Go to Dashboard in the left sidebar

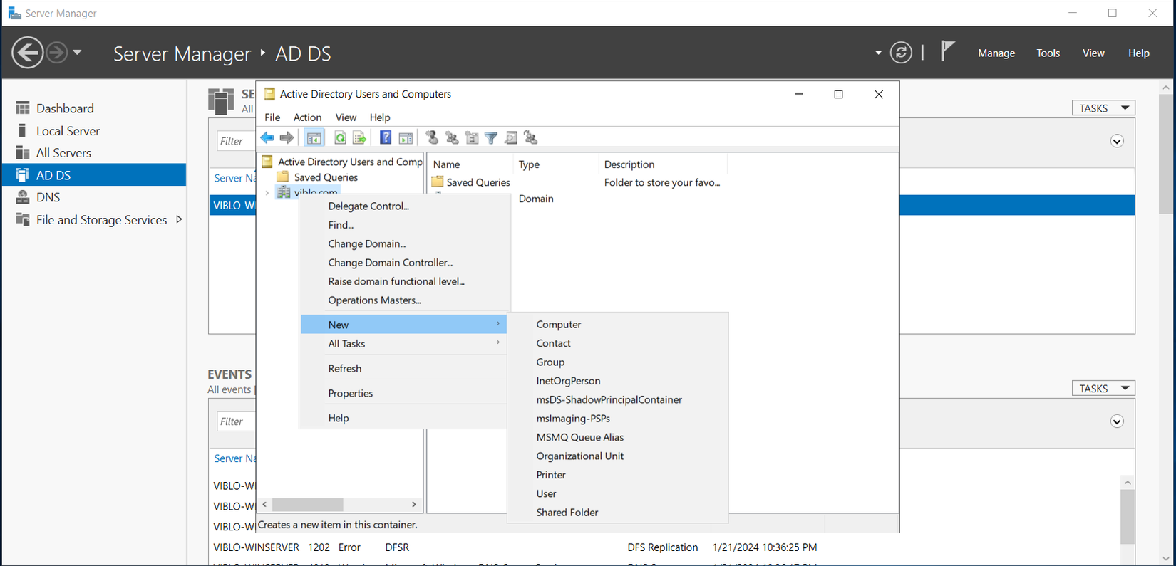coord(65,108)
